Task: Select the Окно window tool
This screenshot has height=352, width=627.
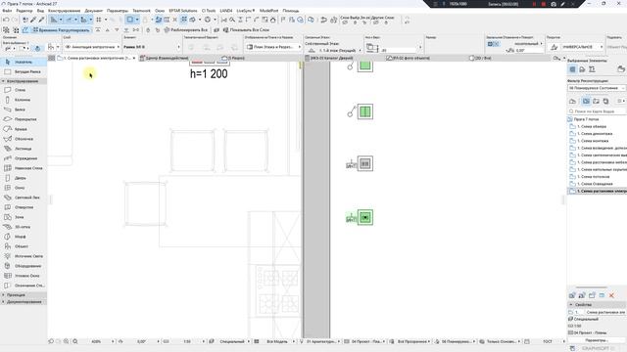Action: point(24,188)
